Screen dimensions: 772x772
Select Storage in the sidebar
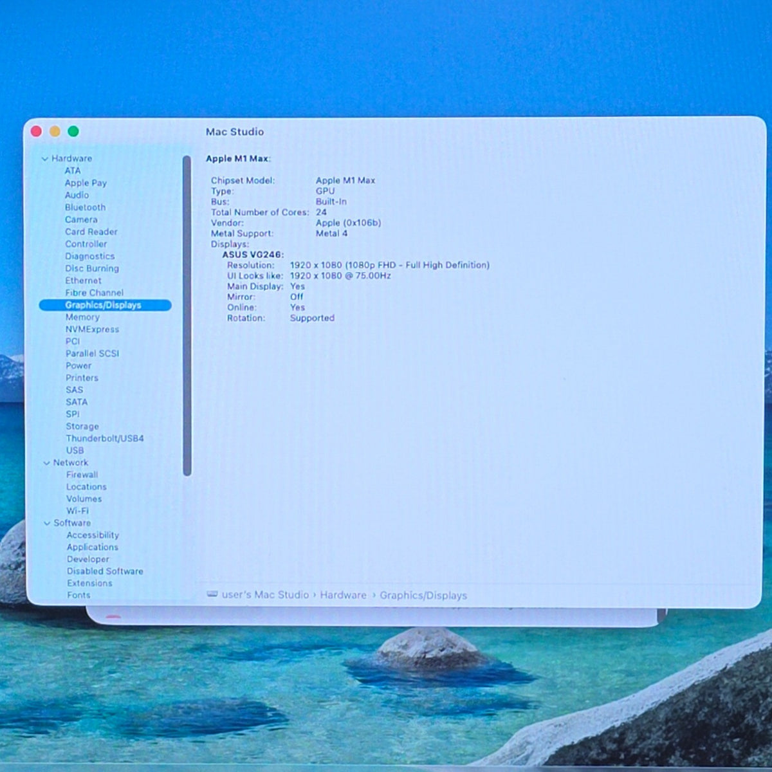pyautogui.click(x=82, y=427)
